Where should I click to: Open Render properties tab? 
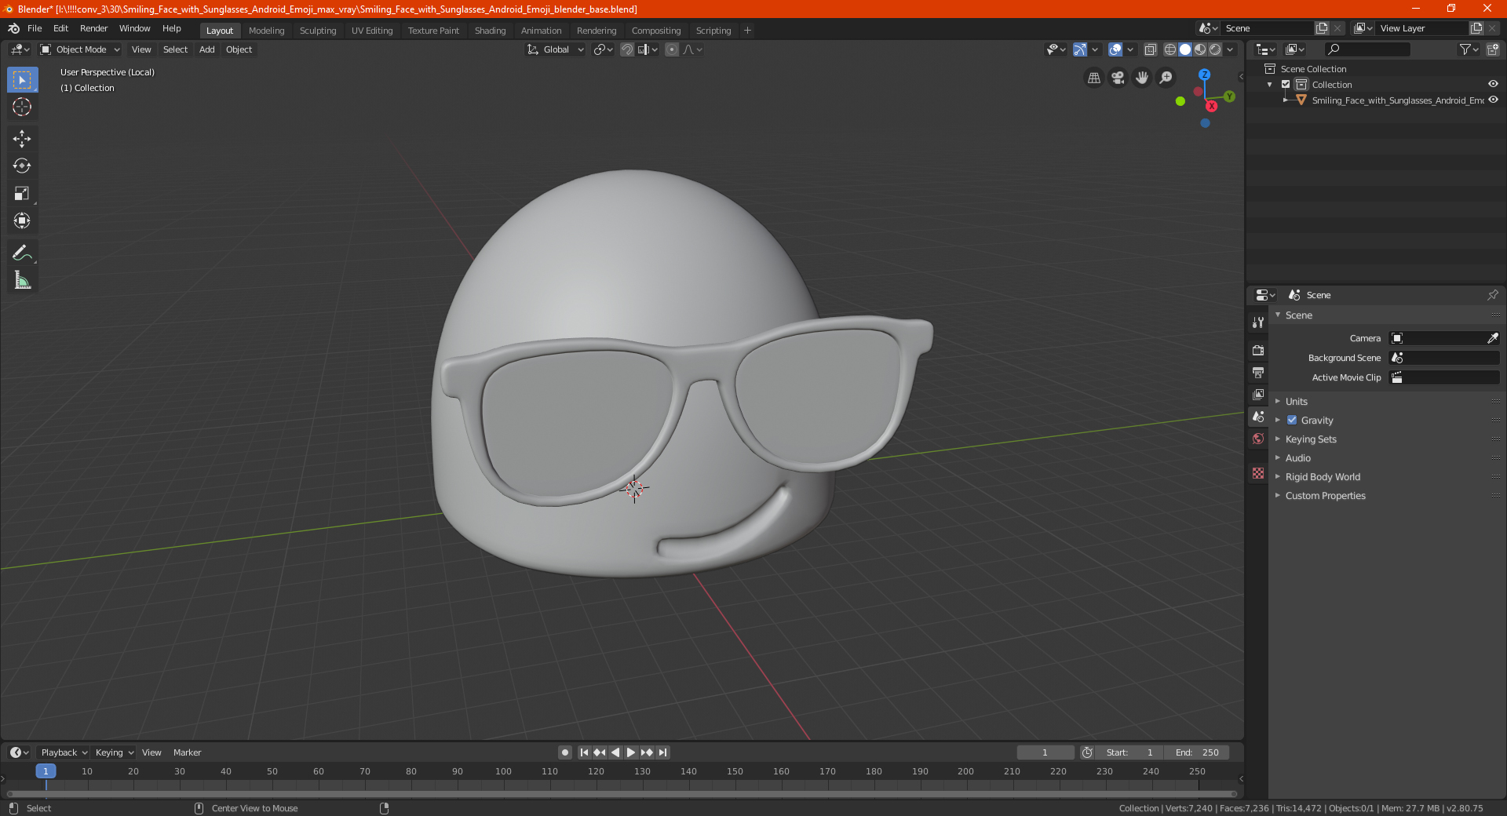click(1258, 350)
